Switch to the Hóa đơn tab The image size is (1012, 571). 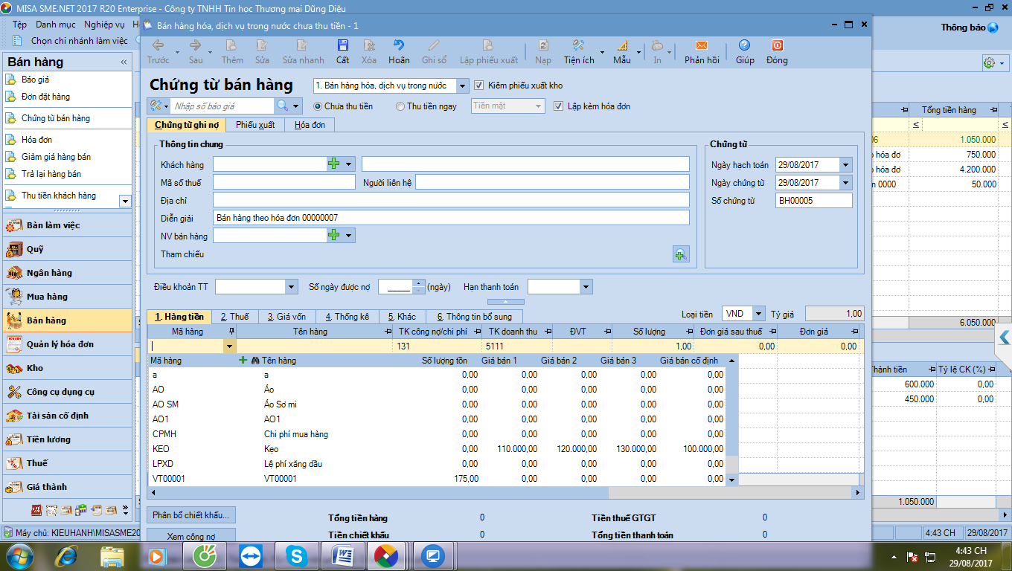click(x=310, y=125)
